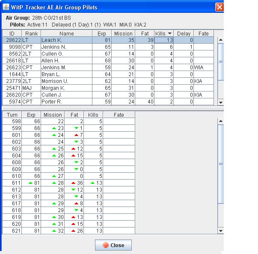Sort pilots table by Fat header

(145, 33)
